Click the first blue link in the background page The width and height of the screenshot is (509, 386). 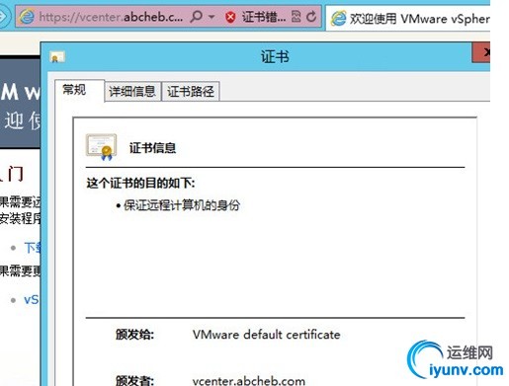pyautogui.click(x=33, y=248)
